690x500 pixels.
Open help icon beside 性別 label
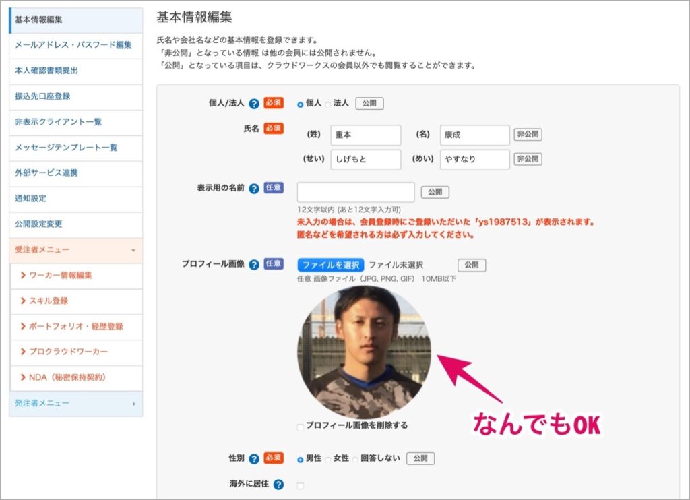pyautogui.click(x=254, y=459)
